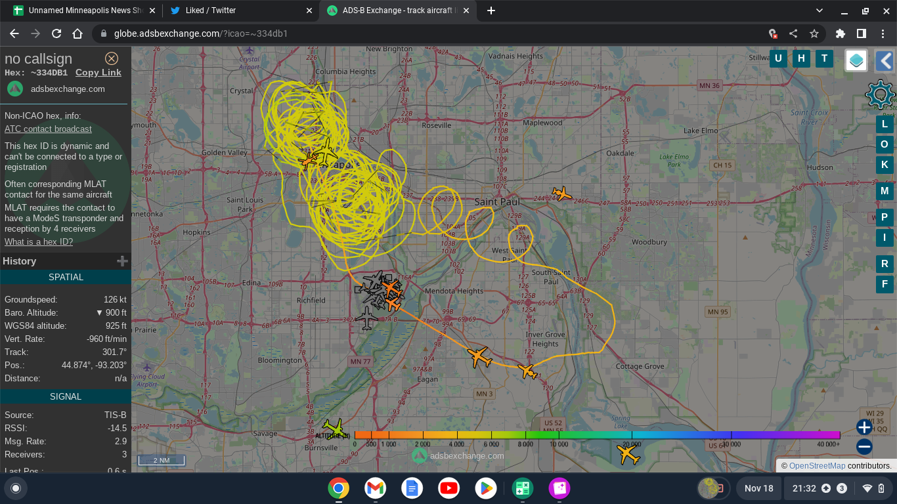Close the selected aircraft info panel

(x=112, y=58)
